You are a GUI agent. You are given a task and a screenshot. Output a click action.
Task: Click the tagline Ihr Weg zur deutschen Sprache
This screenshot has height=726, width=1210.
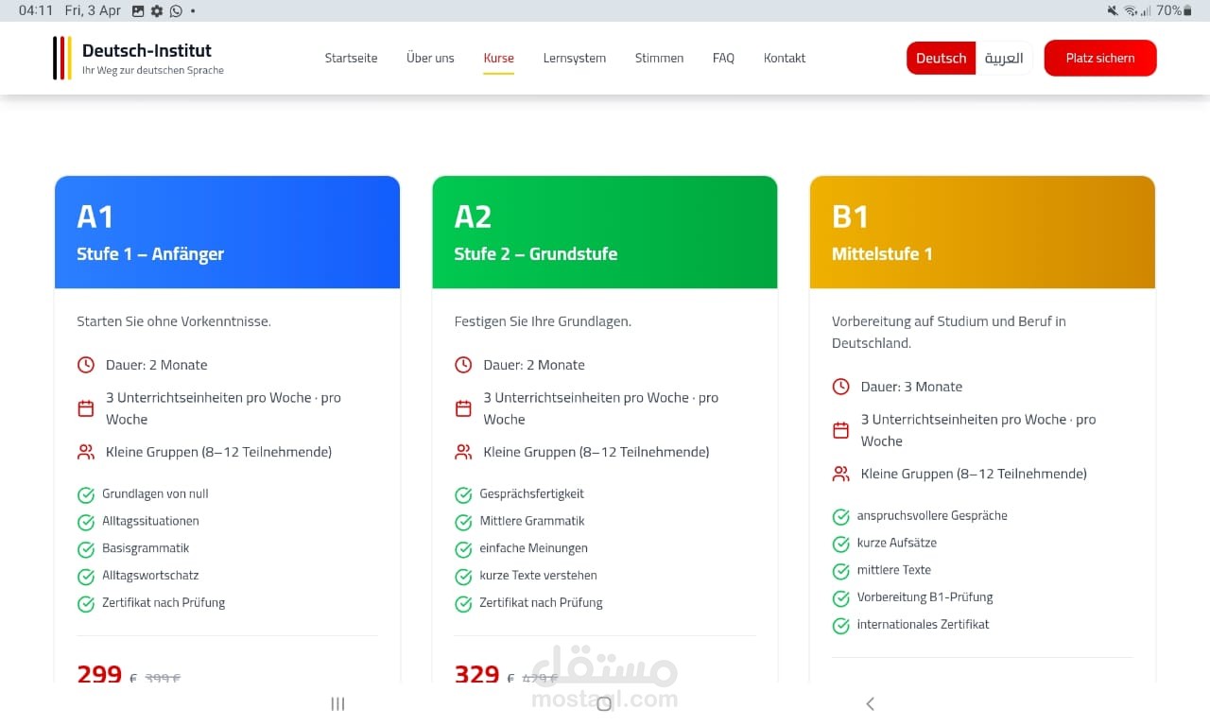(153, 70)
